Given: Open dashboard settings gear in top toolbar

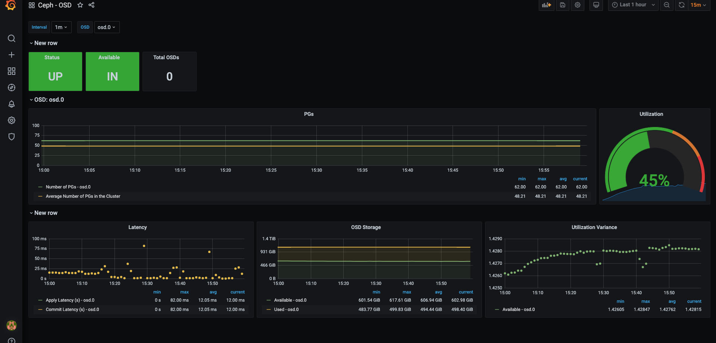Looking at the screenshot, I should pos(578,5).
